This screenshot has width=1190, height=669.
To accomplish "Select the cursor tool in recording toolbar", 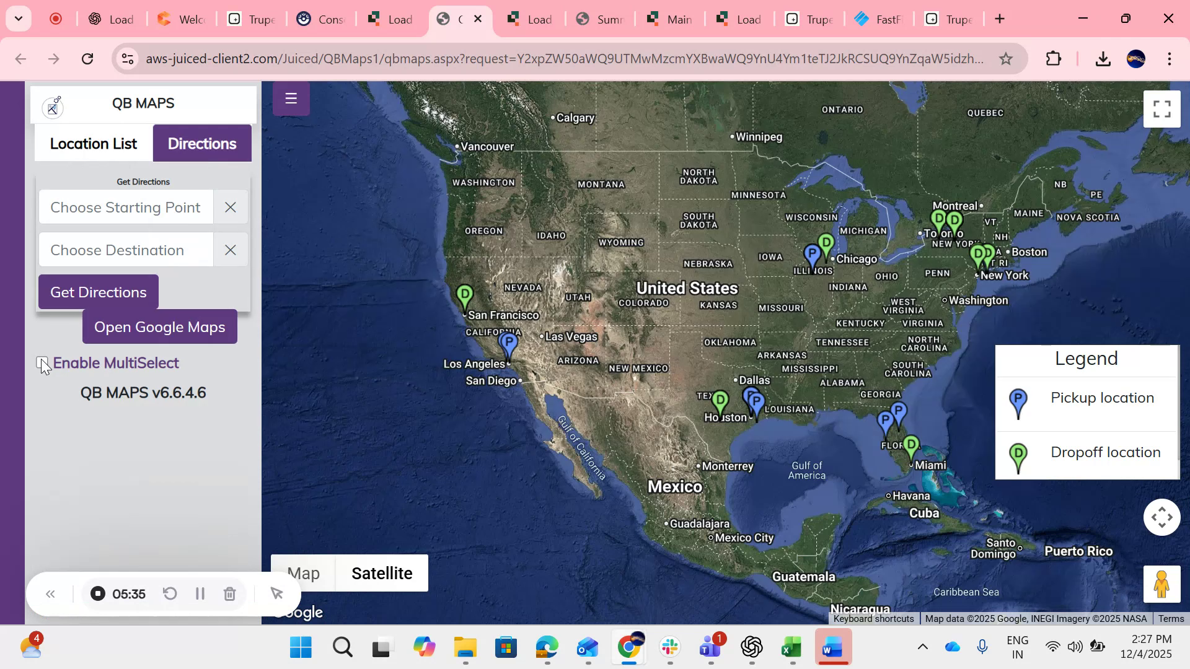I will [x=276, y=593].
